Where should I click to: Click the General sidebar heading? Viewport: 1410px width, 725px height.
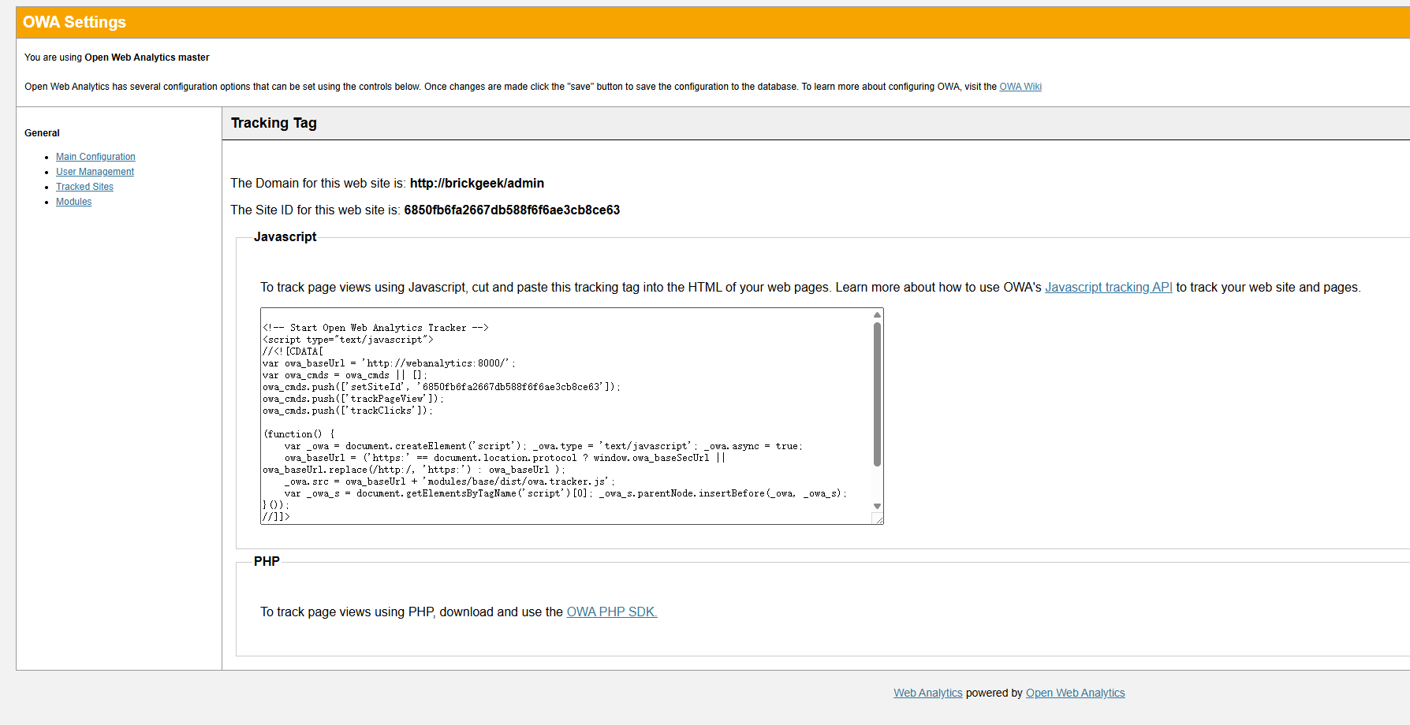pyautogui.click(x=42, y=133)
